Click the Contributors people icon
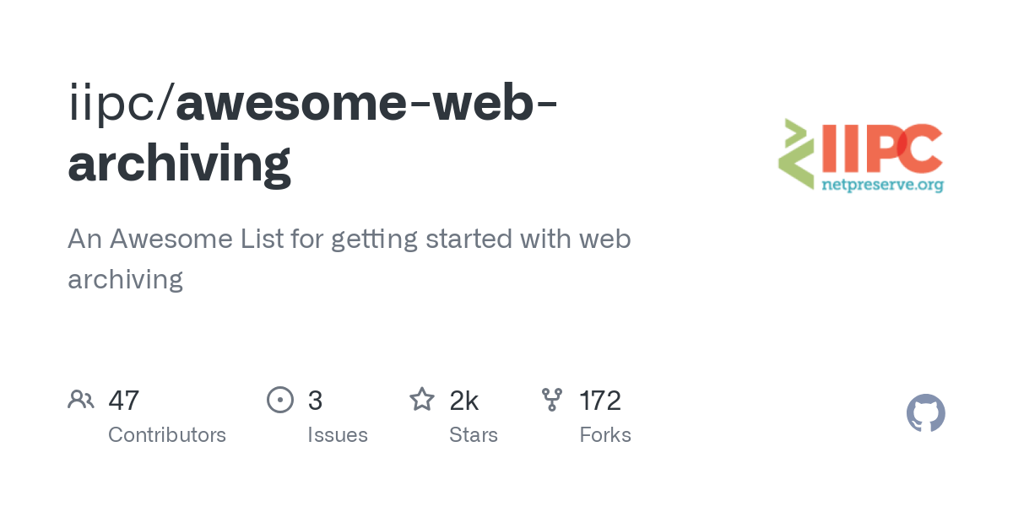Screen dimensions: 1013x506 pos(81,400)
